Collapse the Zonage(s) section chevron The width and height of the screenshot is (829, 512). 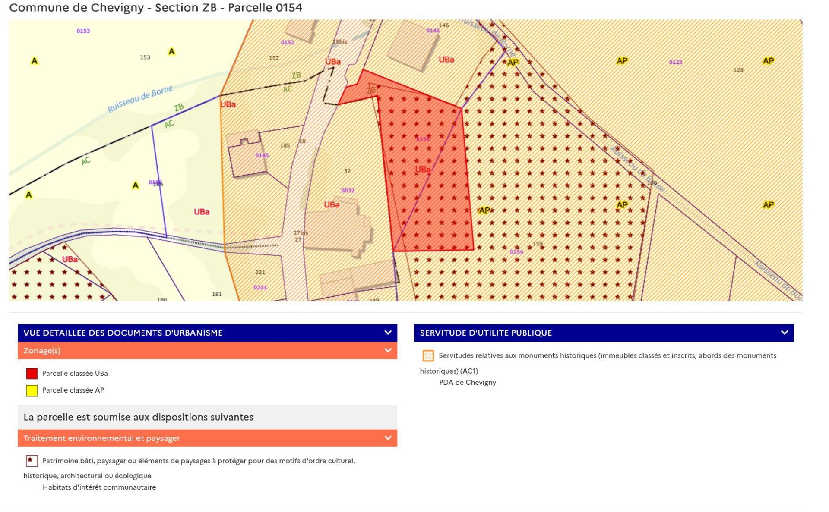(388, 350)
